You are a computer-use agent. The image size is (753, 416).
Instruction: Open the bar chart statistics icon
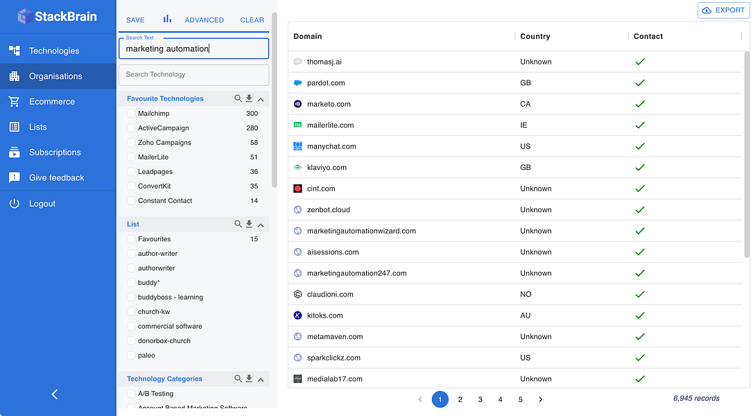(167, 19)
